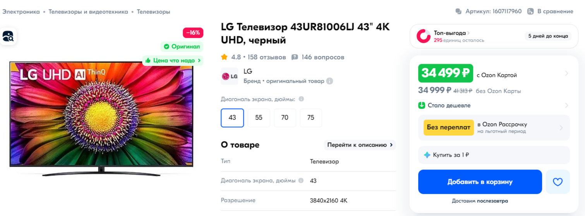Go to Телевизоры и видеотехника breadcrumb
The width and height of the screenshot is (585, 216).
(88, 12)
